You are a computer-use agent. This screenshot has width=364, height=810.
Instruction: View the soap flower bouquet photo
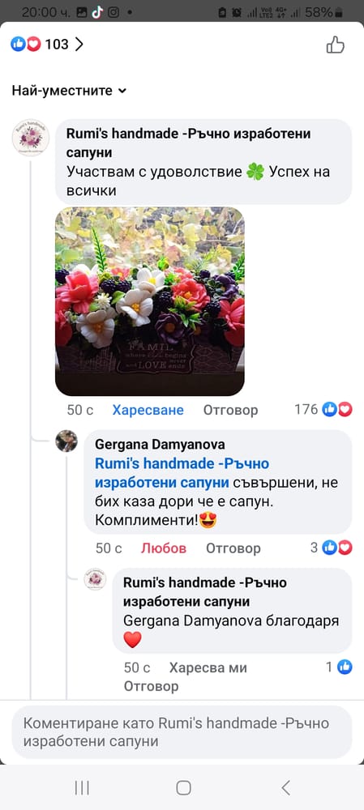tap(150, 301)
